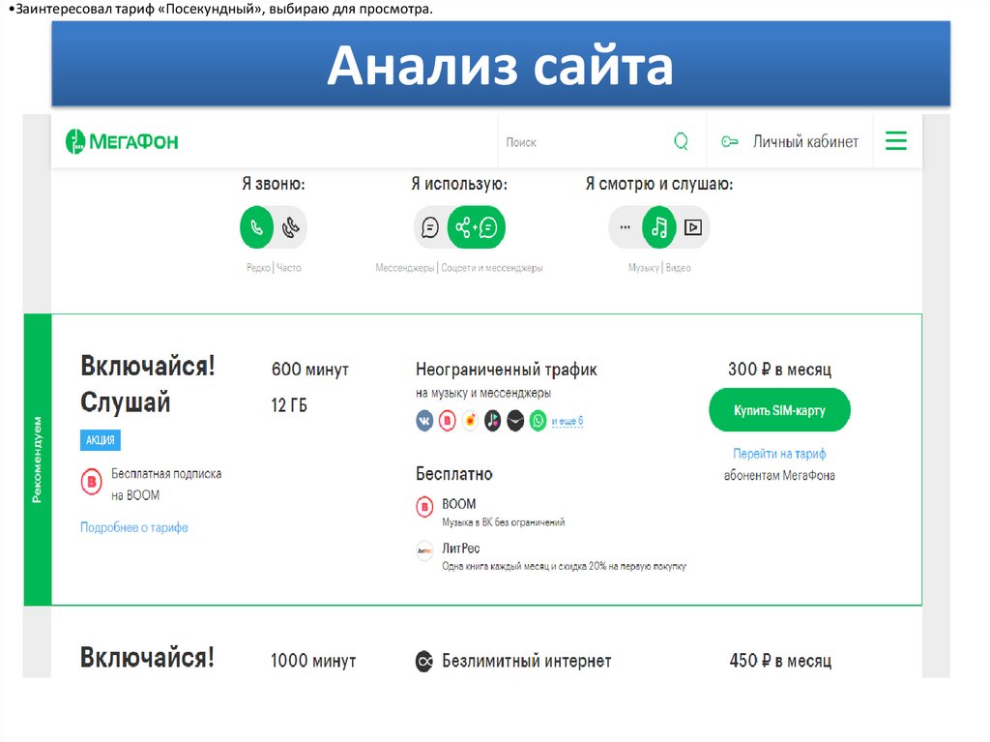Click the 'Музыку' label
The height and width of the screenshot is (742, 990).
click(x=643, y=268)
